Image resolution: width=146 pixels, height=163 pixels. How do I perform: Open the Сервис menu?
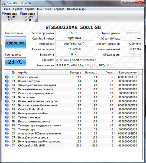pos(30,9)
